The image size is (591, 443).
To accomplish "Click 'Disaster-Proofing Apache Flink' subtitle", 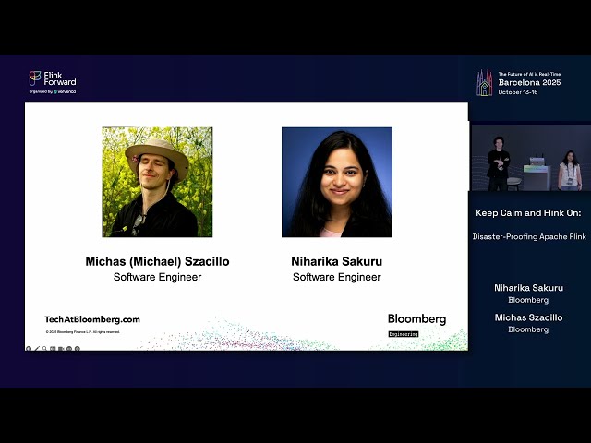I will (529, 236).
